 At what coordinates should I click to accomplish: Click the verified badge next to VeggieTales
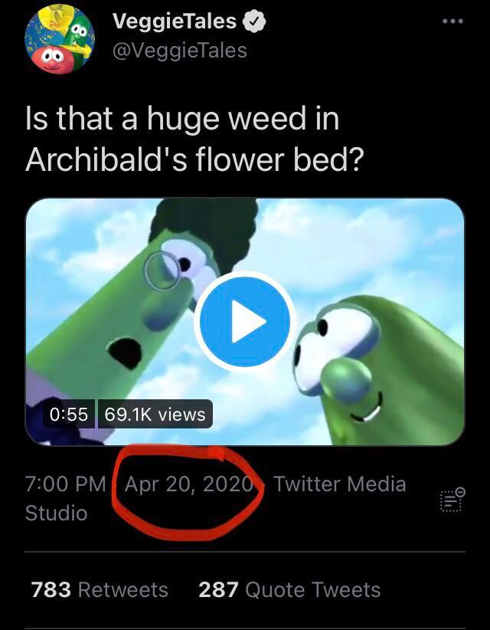tap(253, 21)
